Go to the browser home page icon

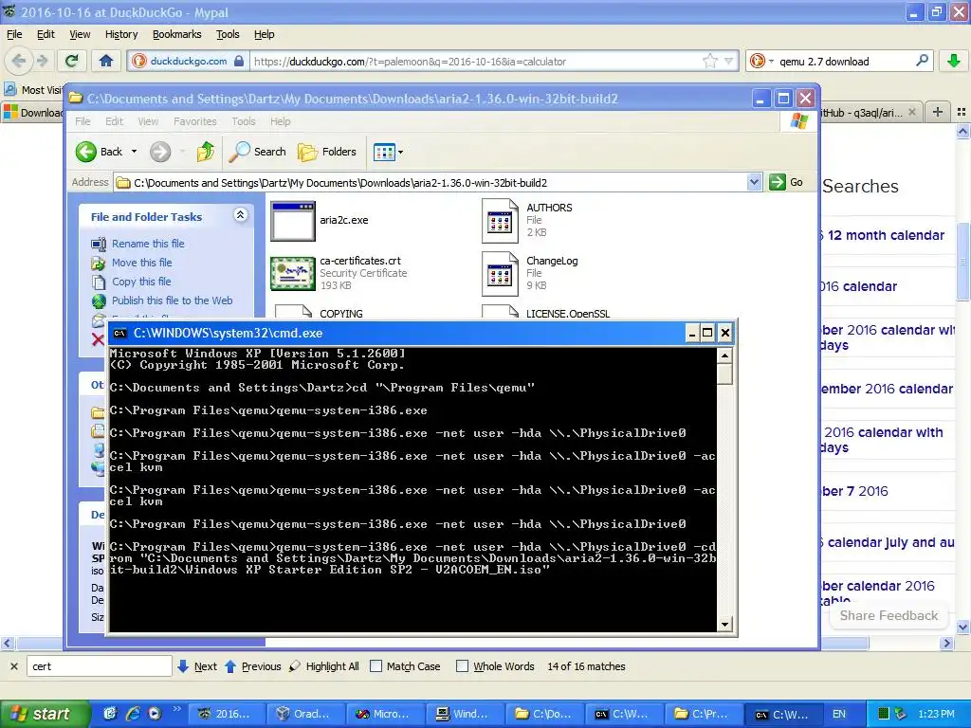click(106, 61)
